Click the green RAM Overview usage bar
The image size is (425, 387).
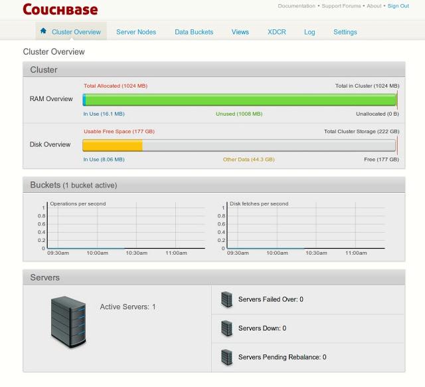coord(241,100)
